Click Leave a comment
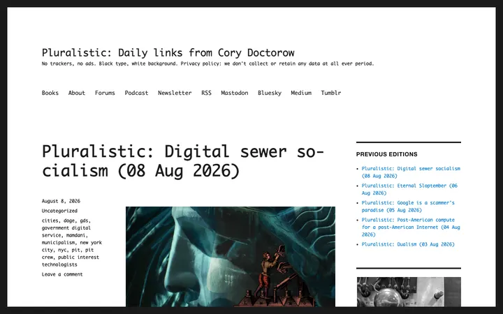This screenshot has width=503, height=314. tap(62, 275)
